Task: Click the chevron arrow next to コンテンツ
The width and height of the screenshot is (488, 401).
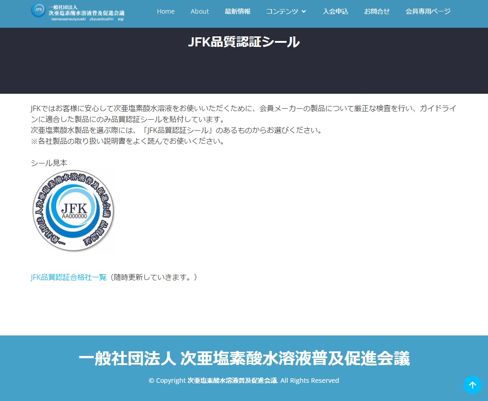Action: (303, 11)
